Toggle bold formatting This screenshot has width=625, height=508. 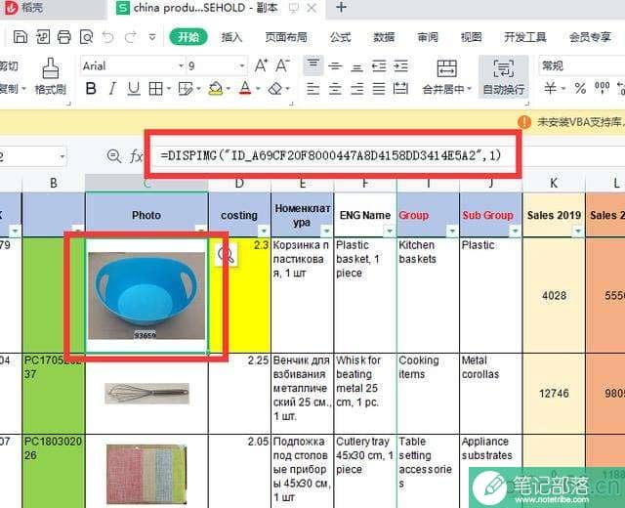91,88
